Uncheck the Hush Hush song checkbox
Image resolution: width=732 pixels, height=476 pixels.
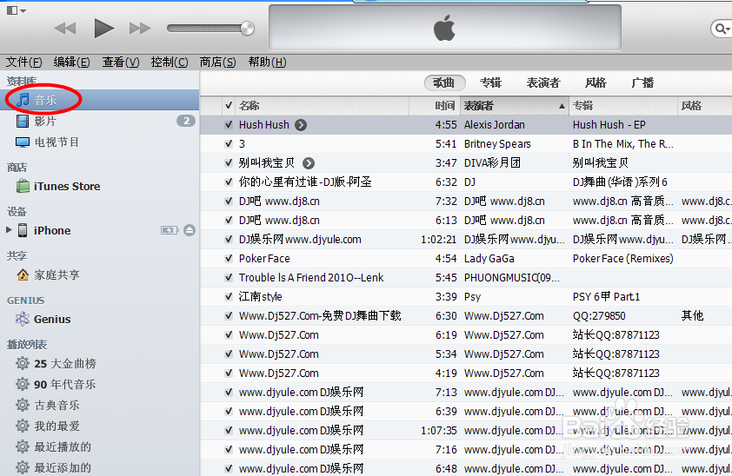click(x=229, y=125)
